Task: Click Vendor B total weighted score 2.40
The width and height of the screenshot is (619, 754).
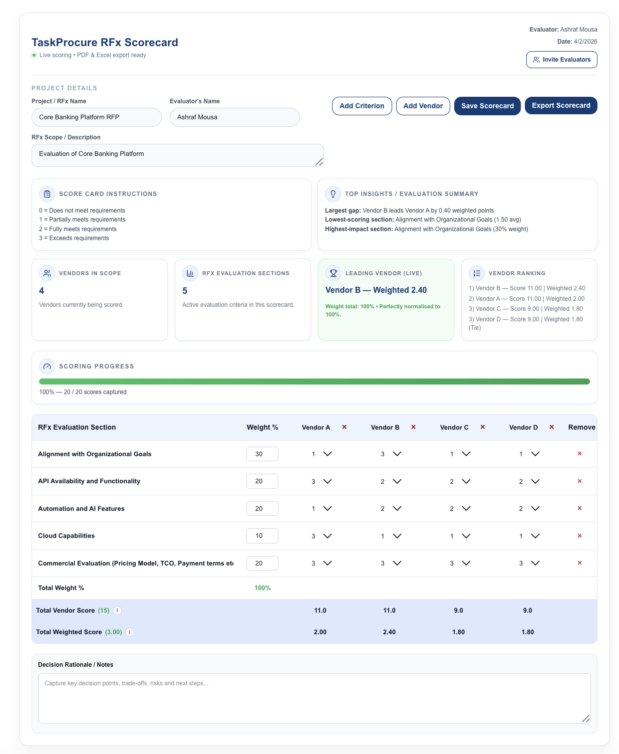Action: 389,632
